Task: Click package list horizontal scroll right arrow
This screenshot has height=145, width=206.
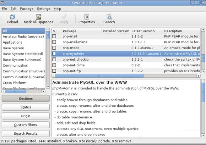Action: tap(199, 76)
